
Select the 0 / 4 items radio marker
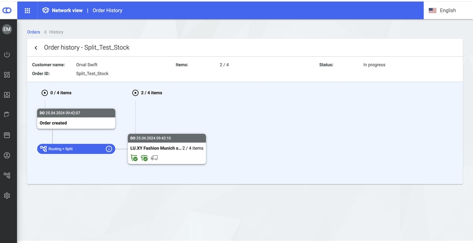(x=45, y=93)
